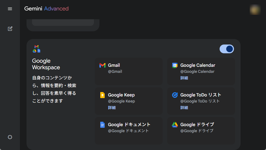Open 詳細 link under Google Keep
The height and width of the screenshot is (150, 266).
tap(112, 108)
